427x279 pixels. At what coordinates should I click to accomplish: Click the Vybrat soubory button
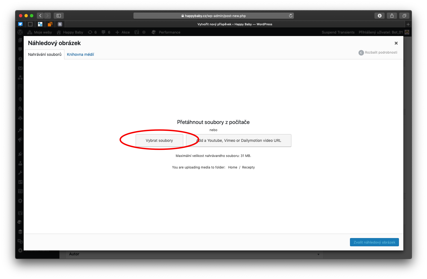159,140
